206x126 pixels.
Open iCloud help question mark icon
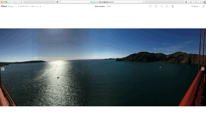(203, 6)
